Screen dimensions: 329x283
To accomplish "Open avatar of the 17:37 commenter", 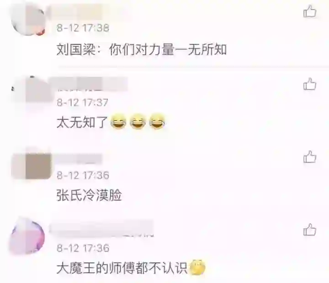I will click(32, 89).
